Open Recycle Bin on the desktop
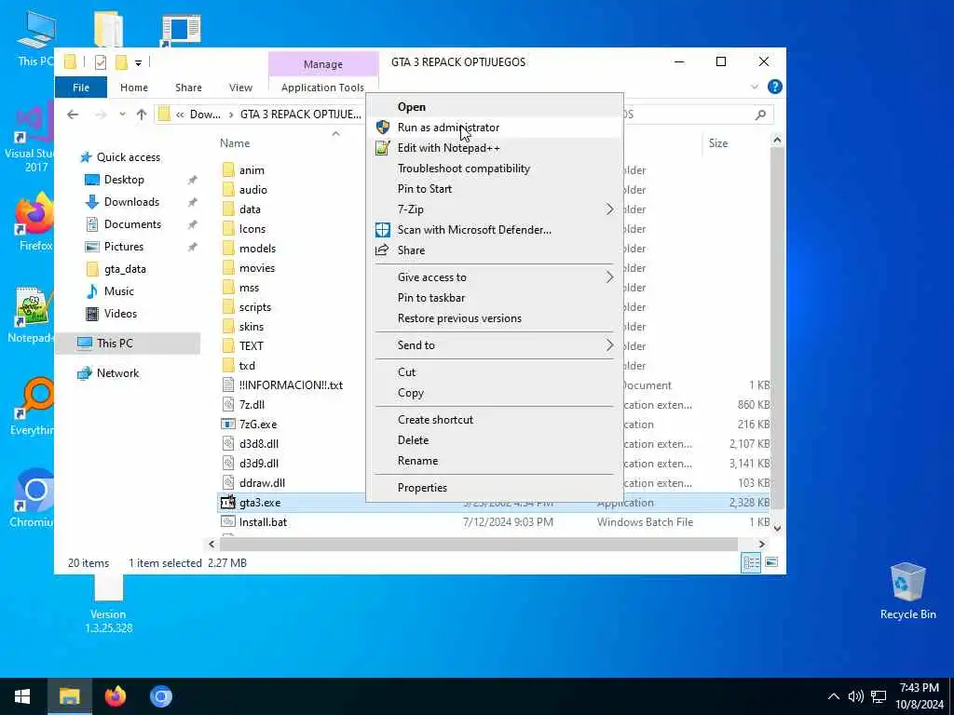This screenshot has height=715, width=954. 907,591
